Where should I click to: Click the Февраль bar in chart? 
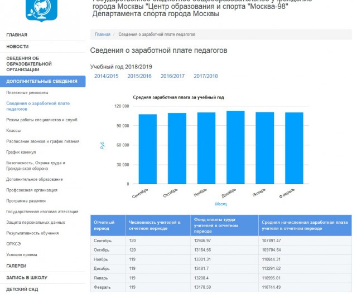(x=294, y=148)
